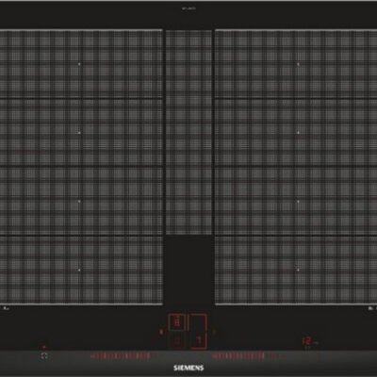
Task: Select the bottom segment of right flex zone
Action: 296,270
